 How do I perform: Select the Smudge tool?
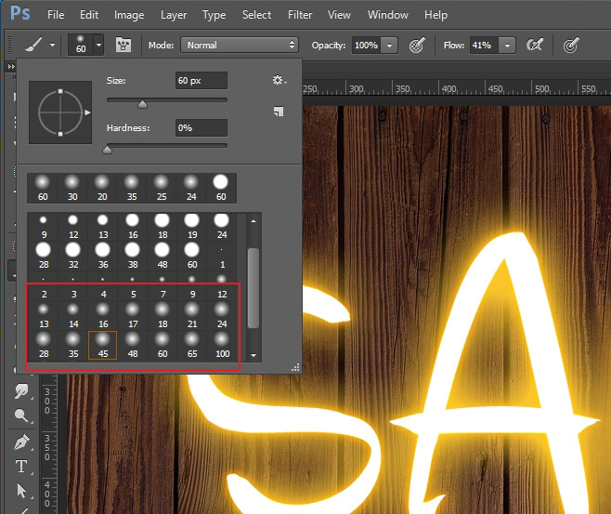click(x=22, y=391)
